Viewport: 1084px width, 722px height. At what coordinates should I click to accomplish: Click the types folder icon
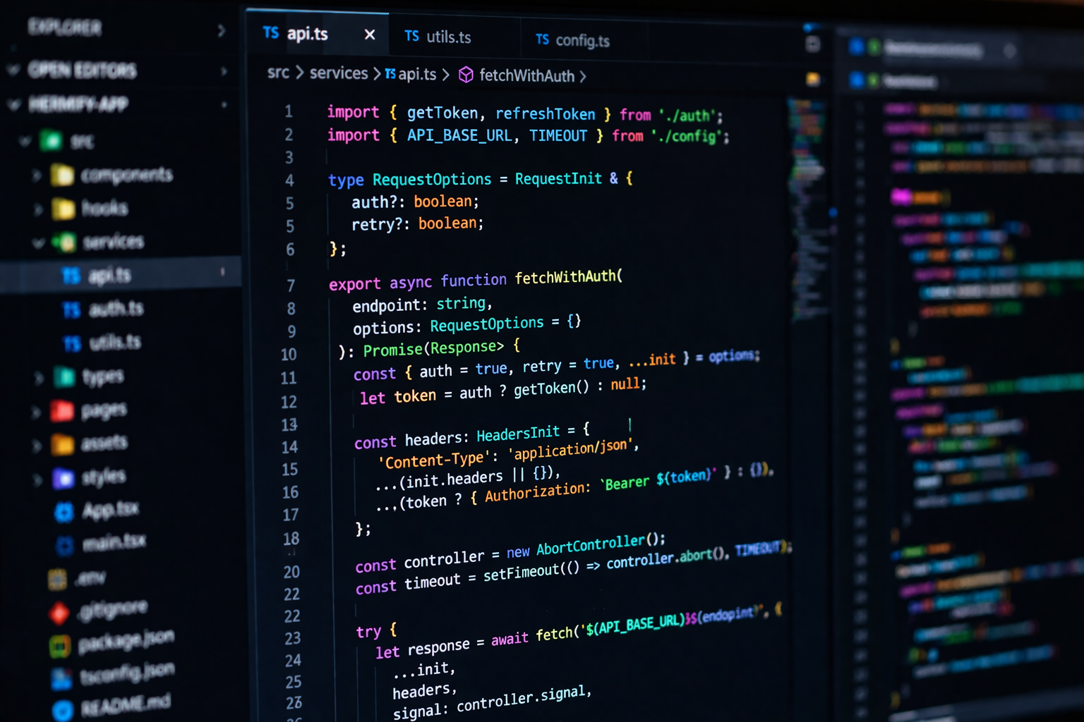[x=64, y=377]
